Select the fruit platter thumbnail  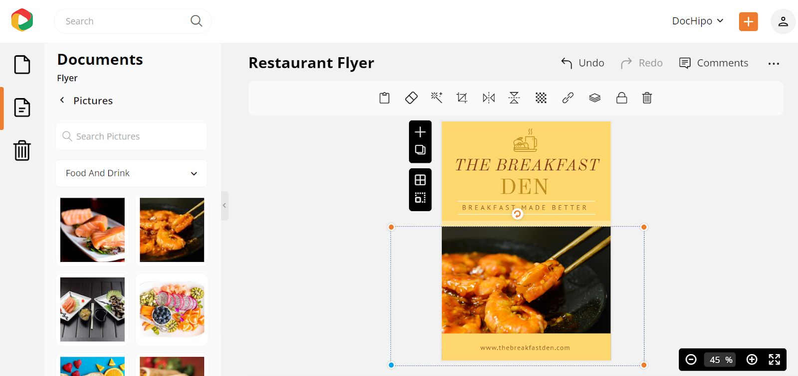[x=172, y=309]
